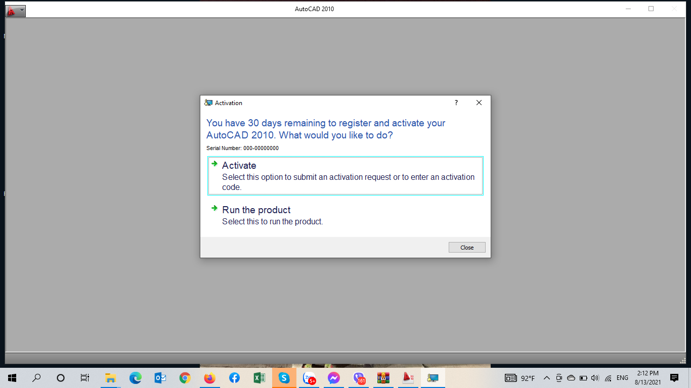The width and height of the screenshot is (691, 388).
Task: Change ENG input language
Action: [622, 378]
